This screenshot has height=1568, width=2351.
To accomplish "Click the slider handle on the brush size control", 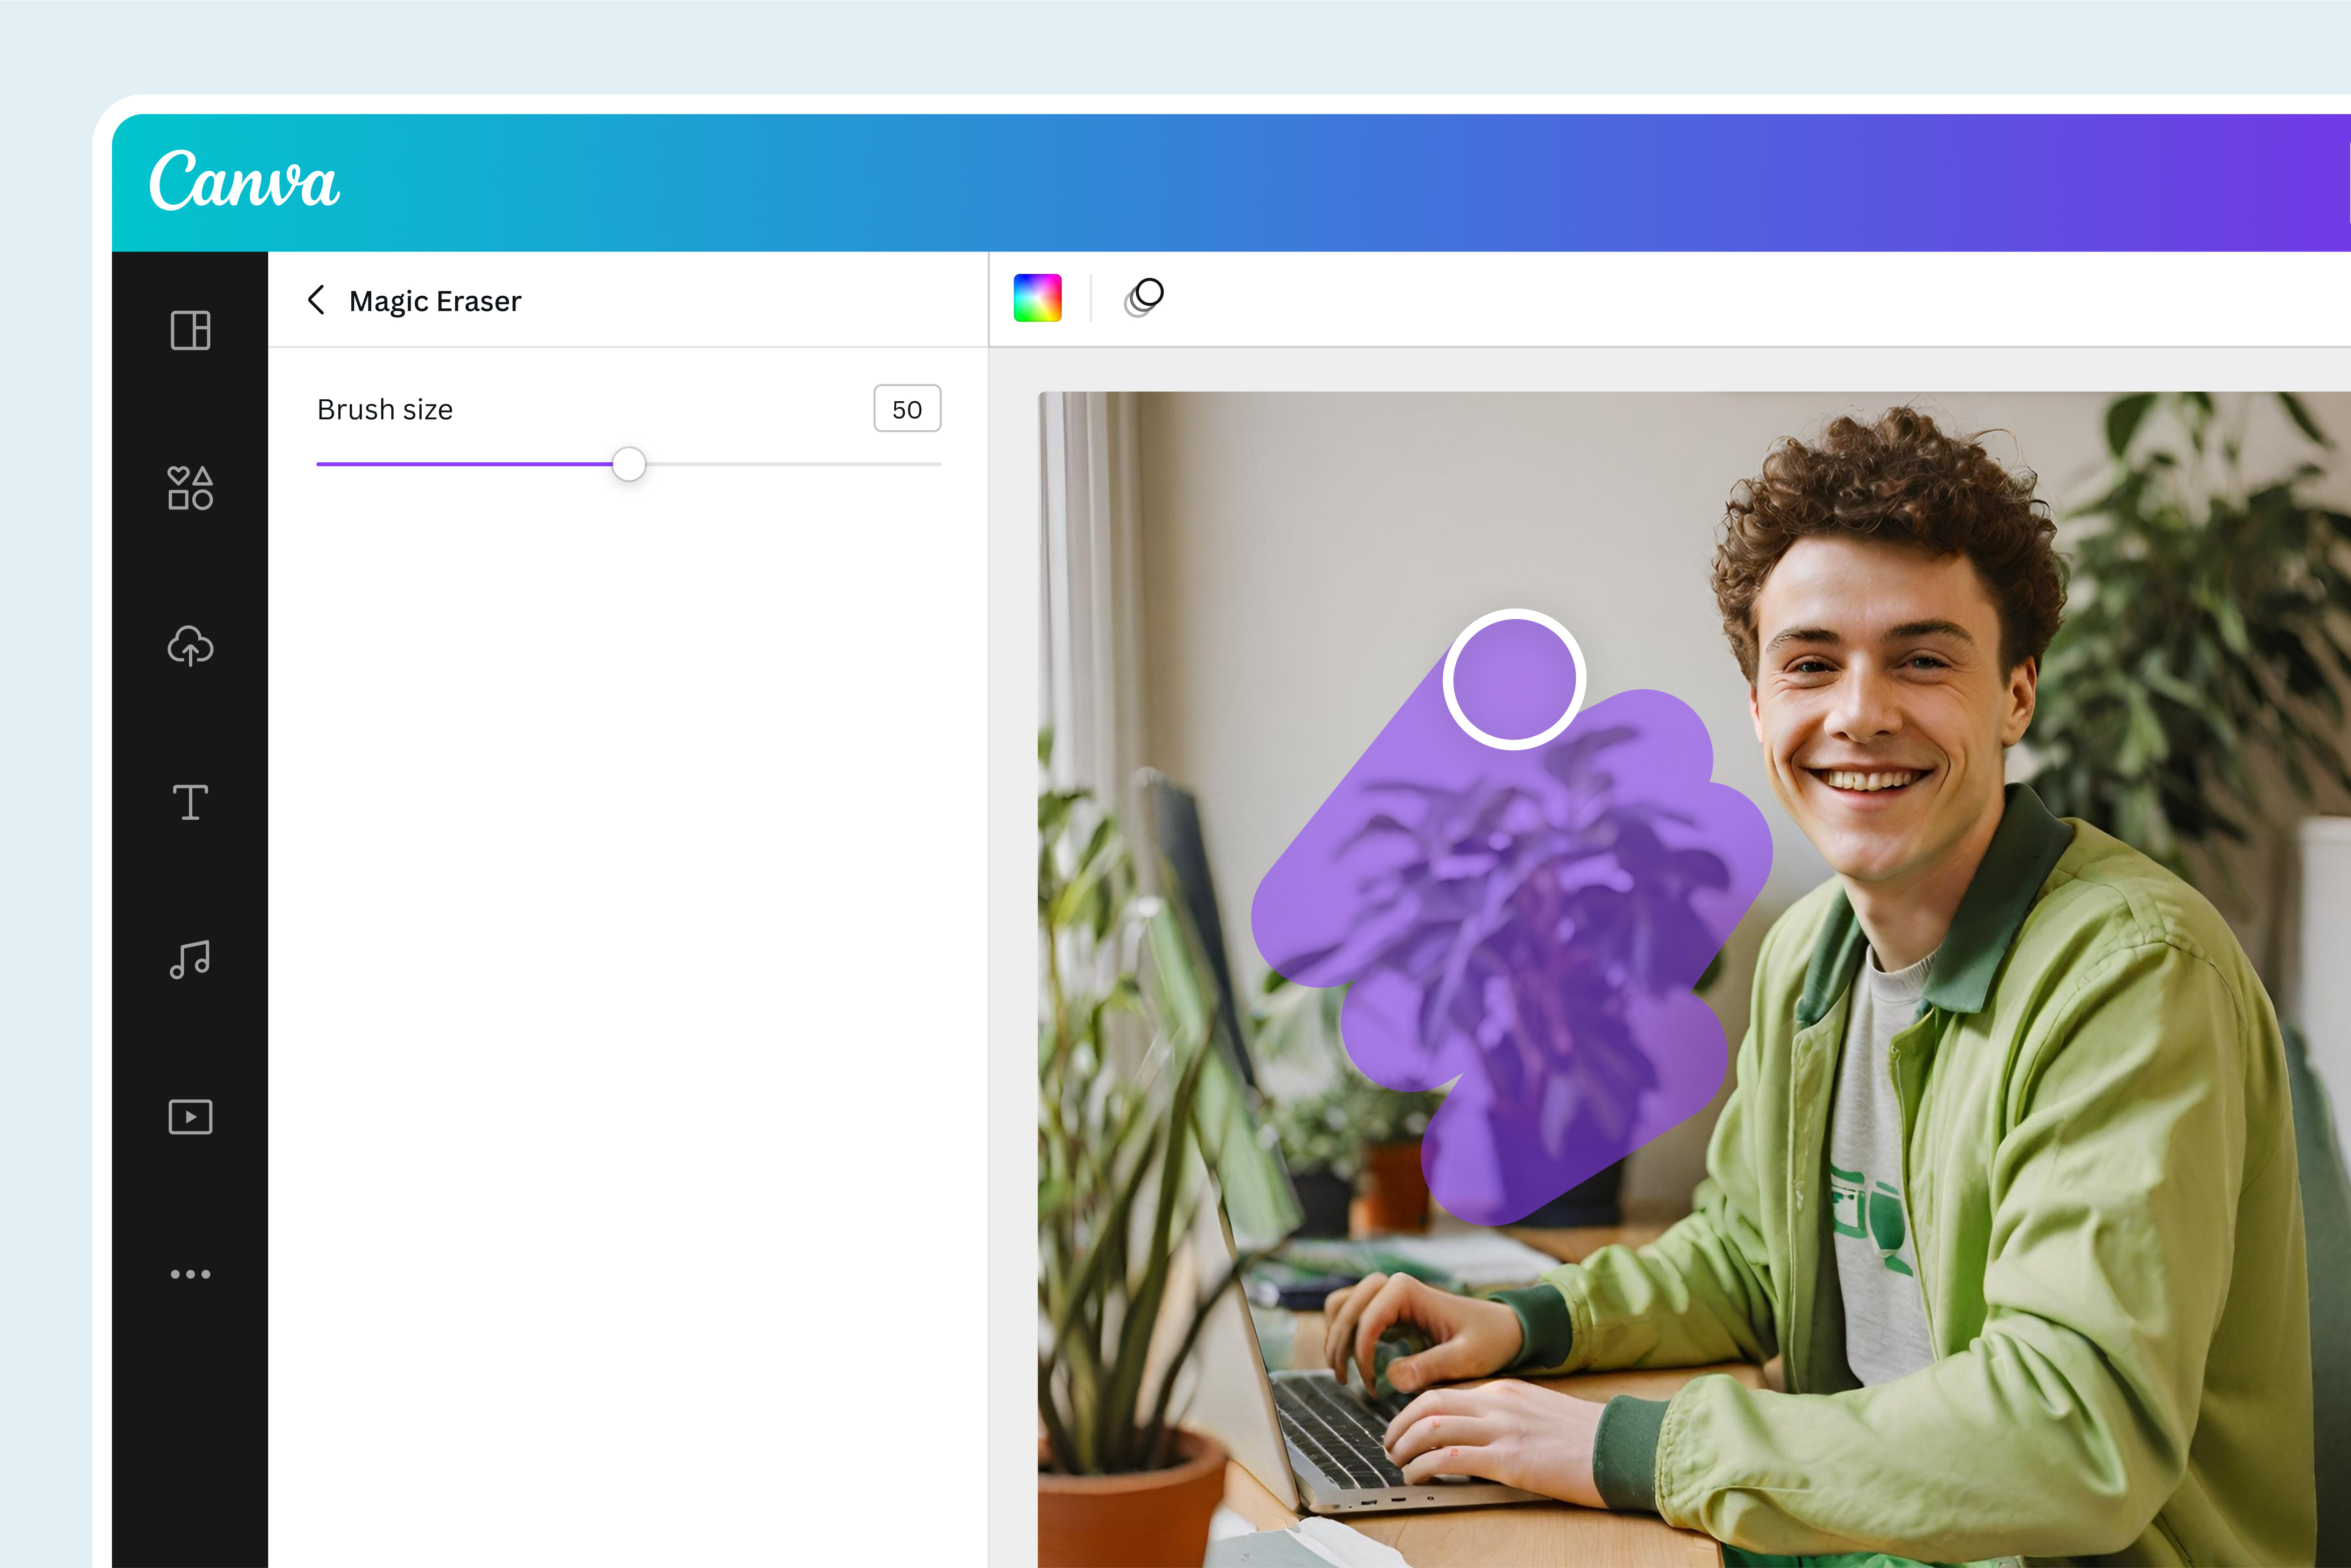I will (x=630, y=464).
